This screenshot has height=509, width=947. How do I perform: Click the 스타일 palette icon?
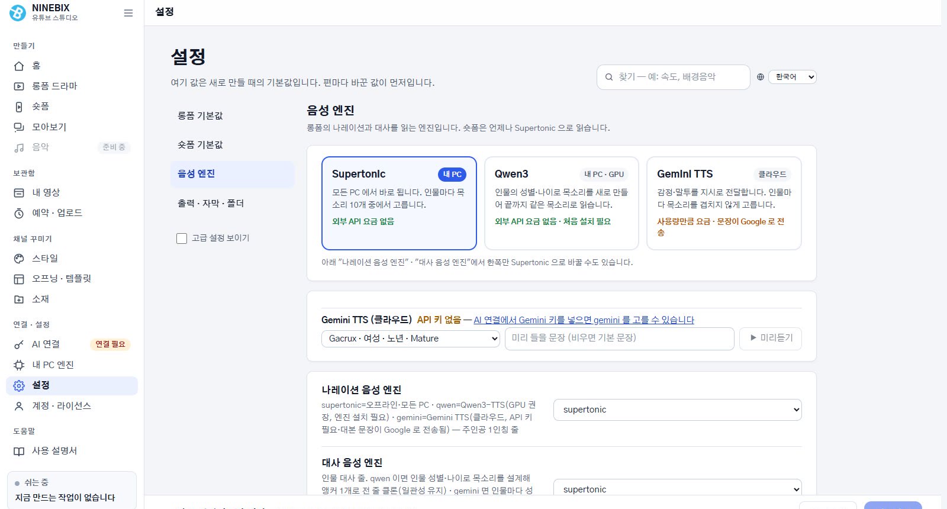click(19, 259)
